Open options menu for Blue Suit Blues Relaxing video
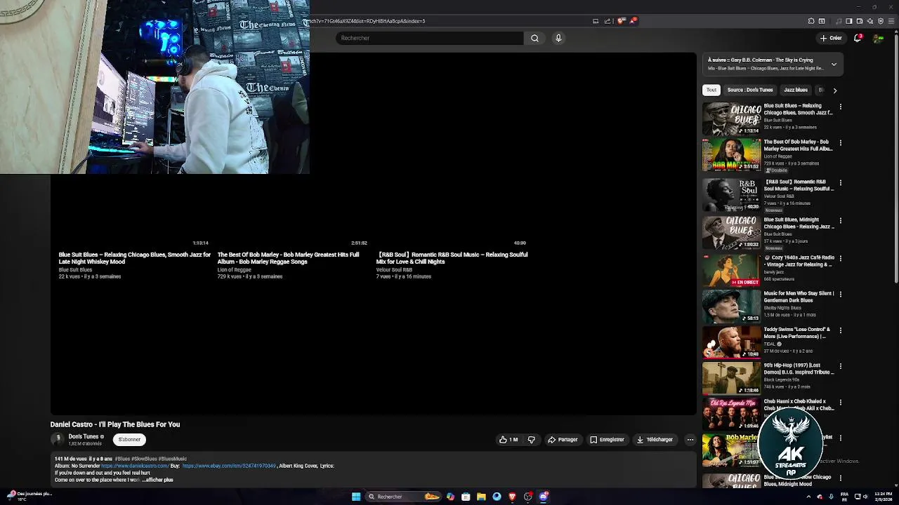 pyautogui.click(x=840, y=107)
